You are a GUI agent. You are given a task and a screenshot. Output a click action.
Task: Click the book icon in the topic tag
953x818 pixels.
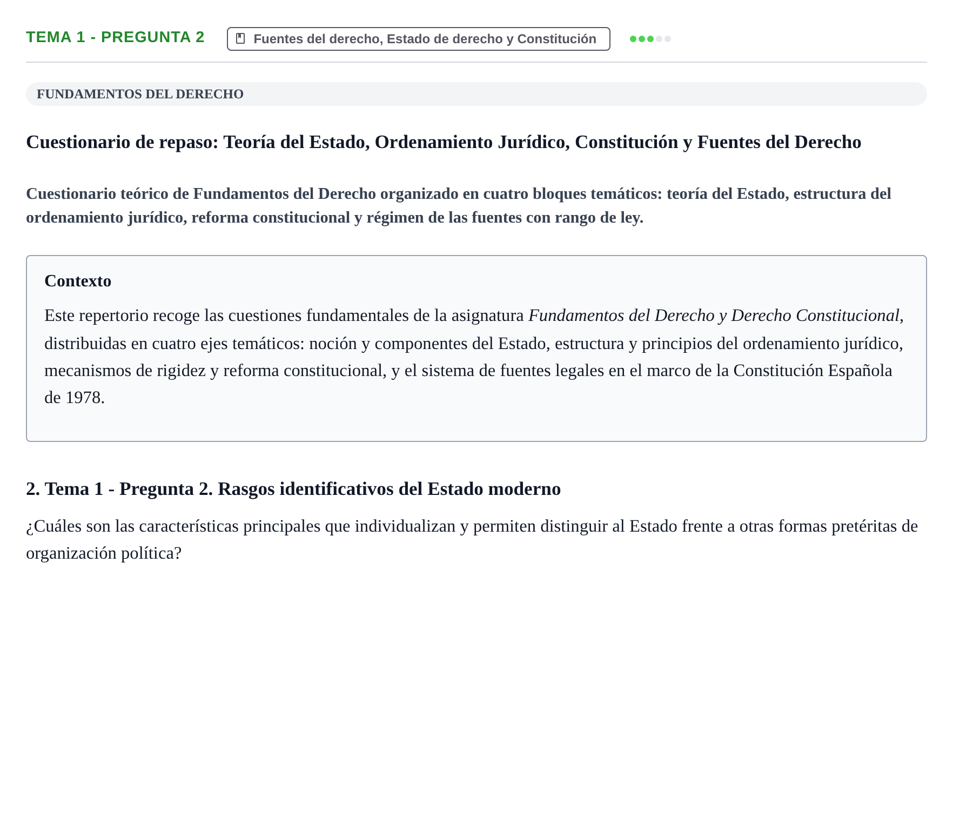pyautogui.click(x=241, y=39)
